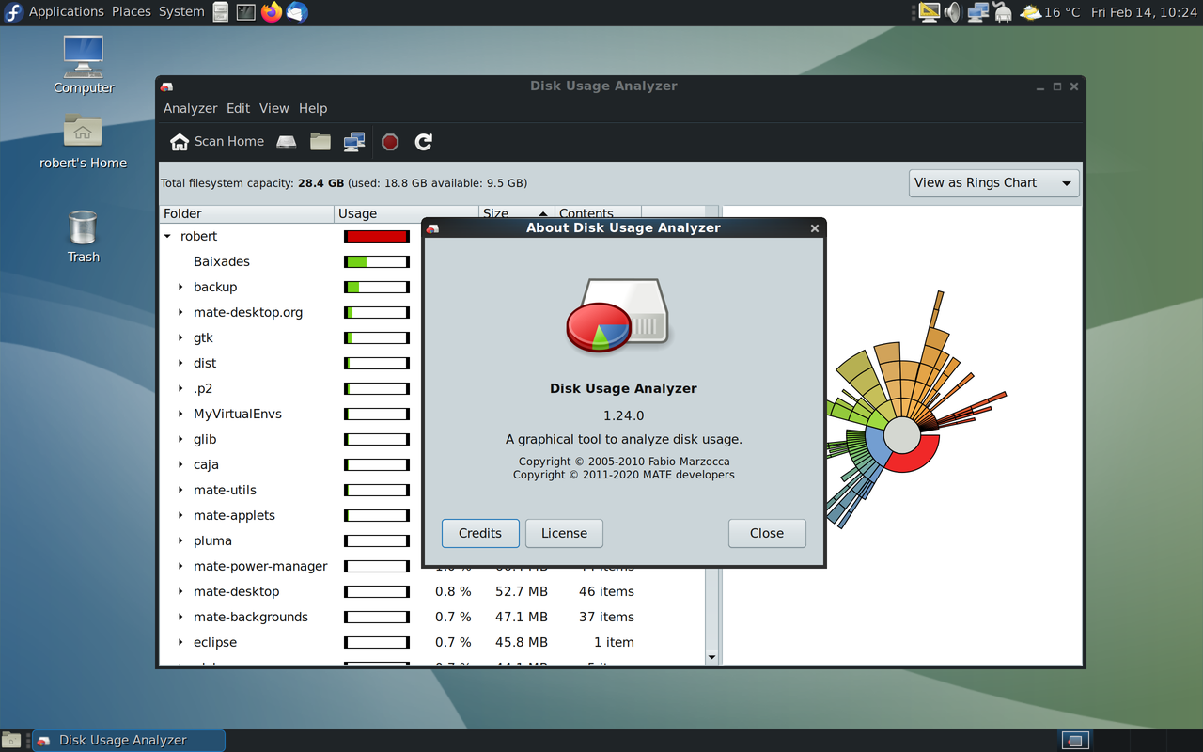The width and height of the screenshot is (1203, 752).
Task: Click the network connection tray icon
Action: [x=978, y=12]
